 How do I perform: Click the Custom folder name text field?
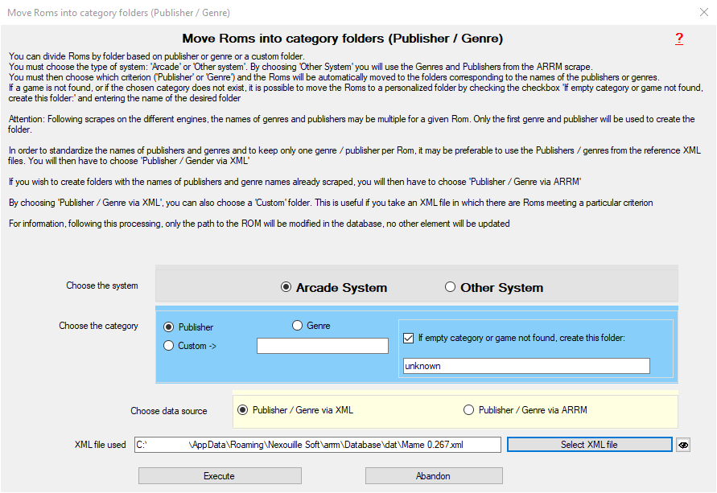pyautogui.click(x=322, y=346)
